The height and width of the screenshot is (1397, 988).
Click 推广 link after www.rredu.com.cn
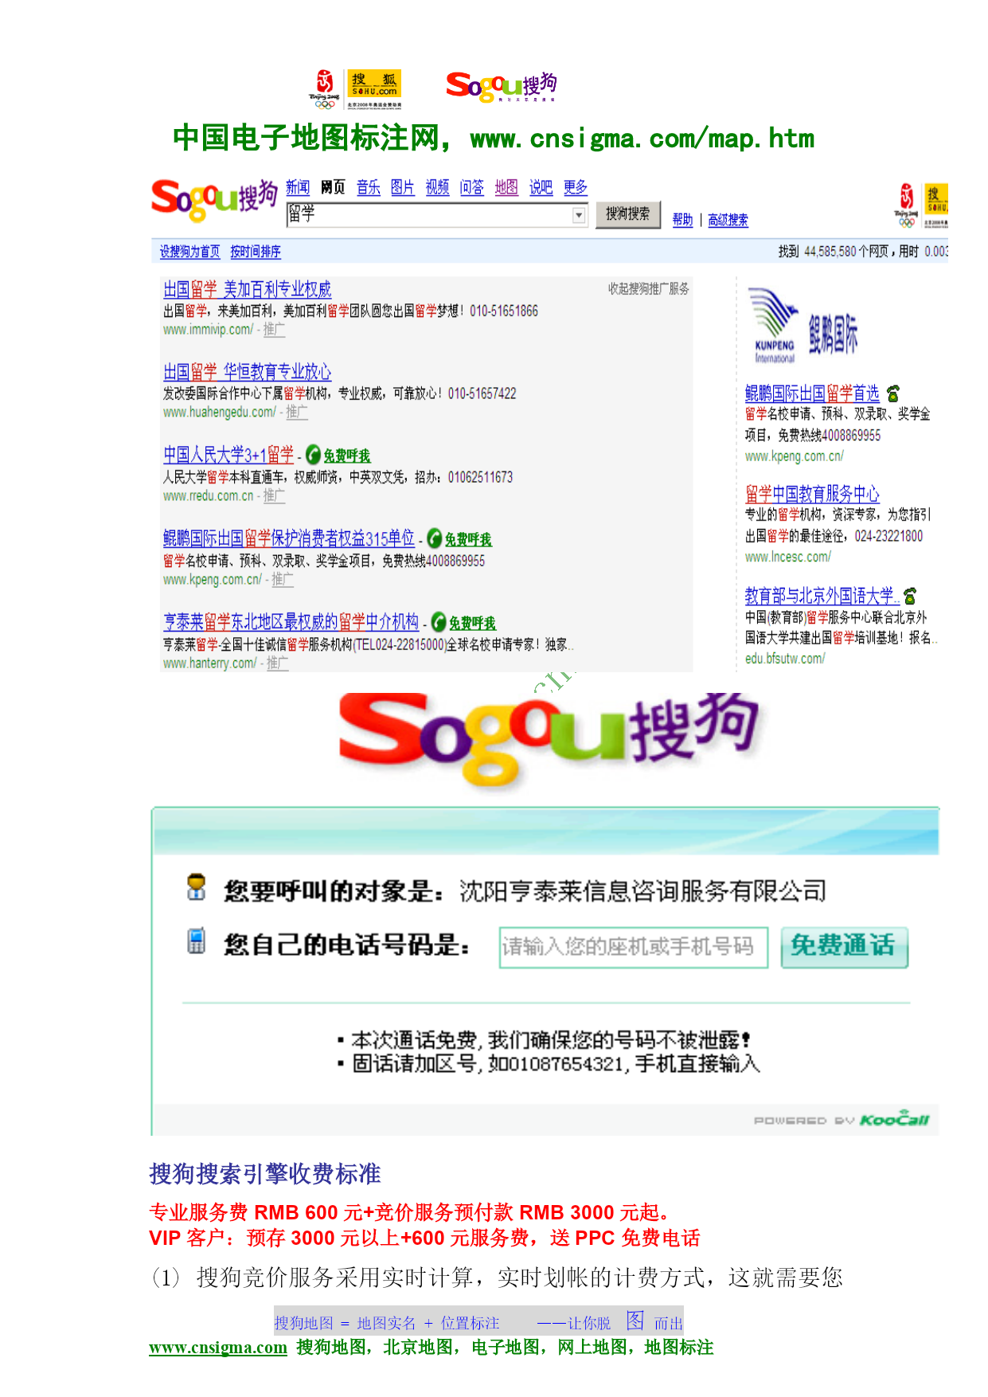pos(274,496)
